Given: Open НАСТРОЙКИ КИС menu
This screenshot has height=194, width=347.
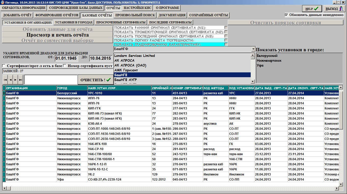Looking at the screenshot, I should (138, 8).
